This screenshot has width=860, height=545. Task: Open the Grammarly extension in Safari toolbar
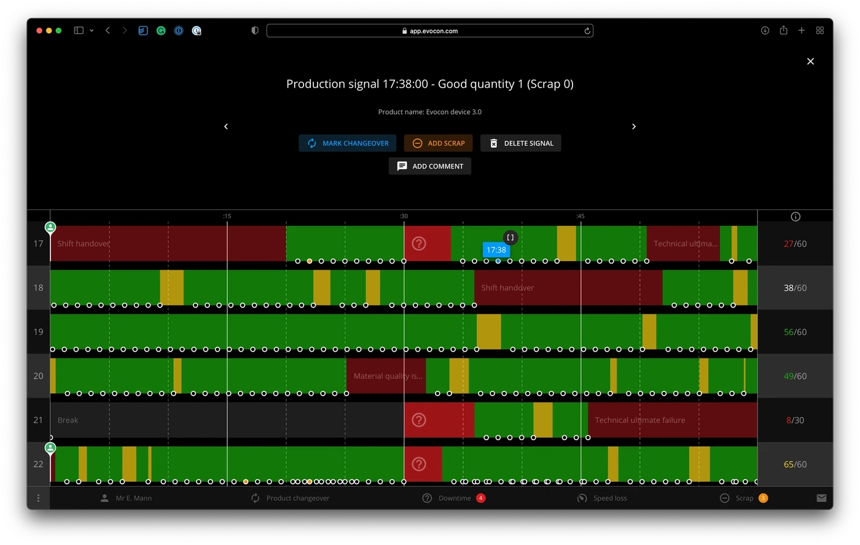click(x=161, y=31)
